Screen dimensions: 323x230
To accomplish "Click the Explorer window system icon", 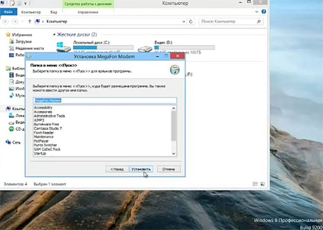I will [2, 3].
